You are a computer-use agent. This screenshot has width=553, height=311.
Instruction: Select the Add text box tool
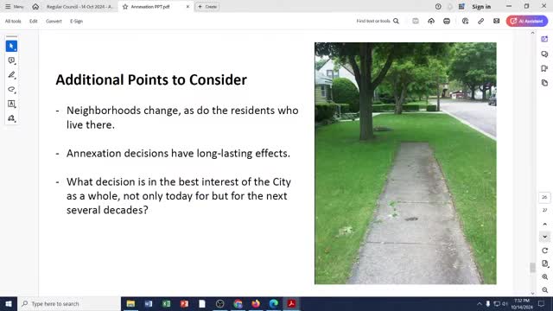coord(11,104)
